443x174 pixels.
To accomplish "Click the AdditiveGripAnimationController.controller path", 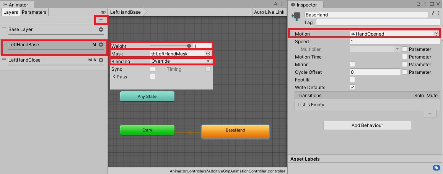I will pos(228,171).
